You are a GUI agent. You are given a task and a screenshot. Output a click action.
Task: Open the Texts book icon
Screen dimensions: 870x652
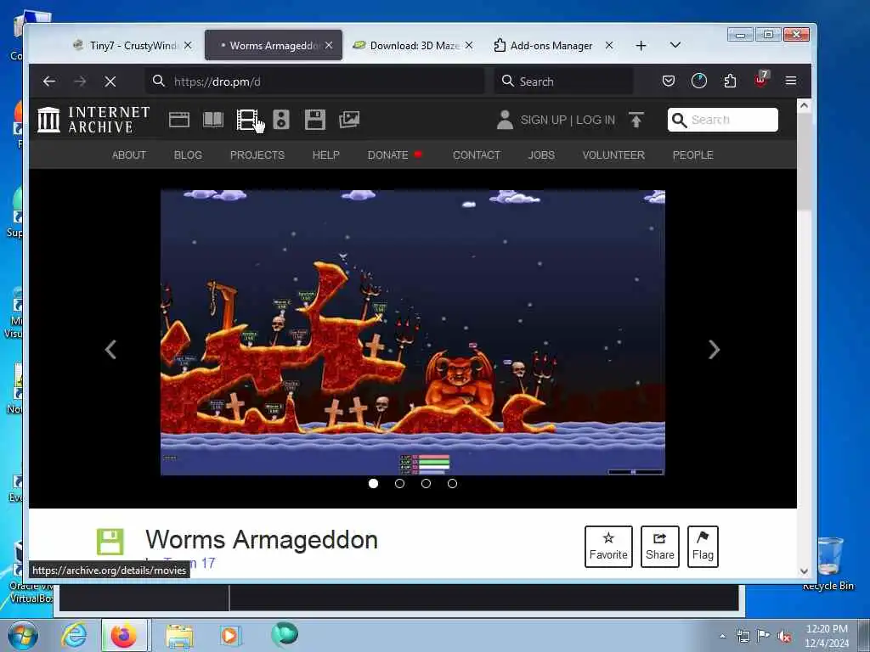pos(213,120)
